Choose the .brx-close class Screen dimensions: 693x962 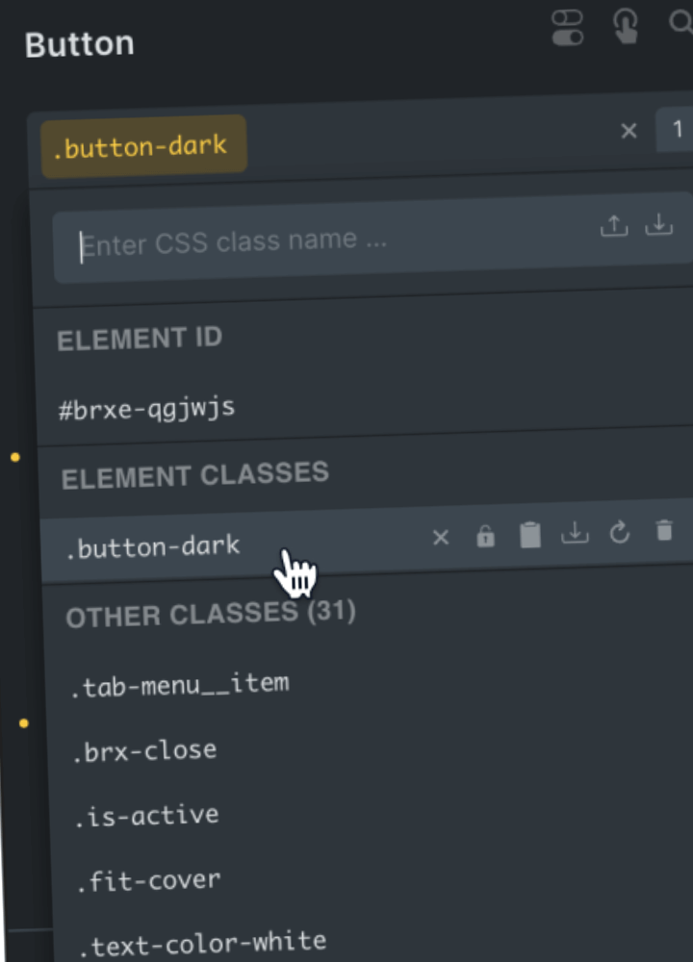tap(145, 751)
